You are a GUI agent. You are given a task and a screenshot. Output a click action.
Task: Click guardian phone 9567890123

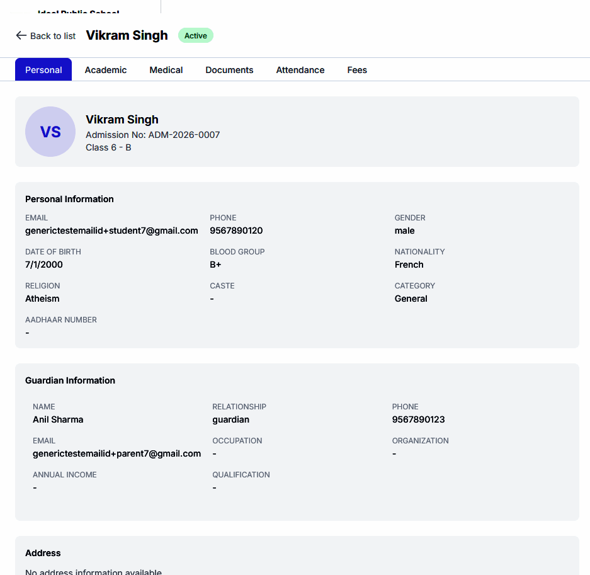click(419, 419)
